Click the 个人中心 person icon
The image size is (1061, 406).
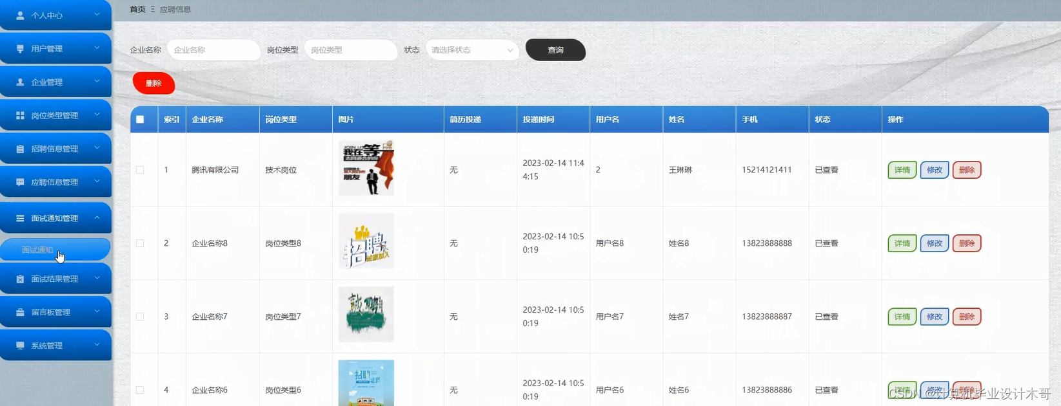[20, 15]
